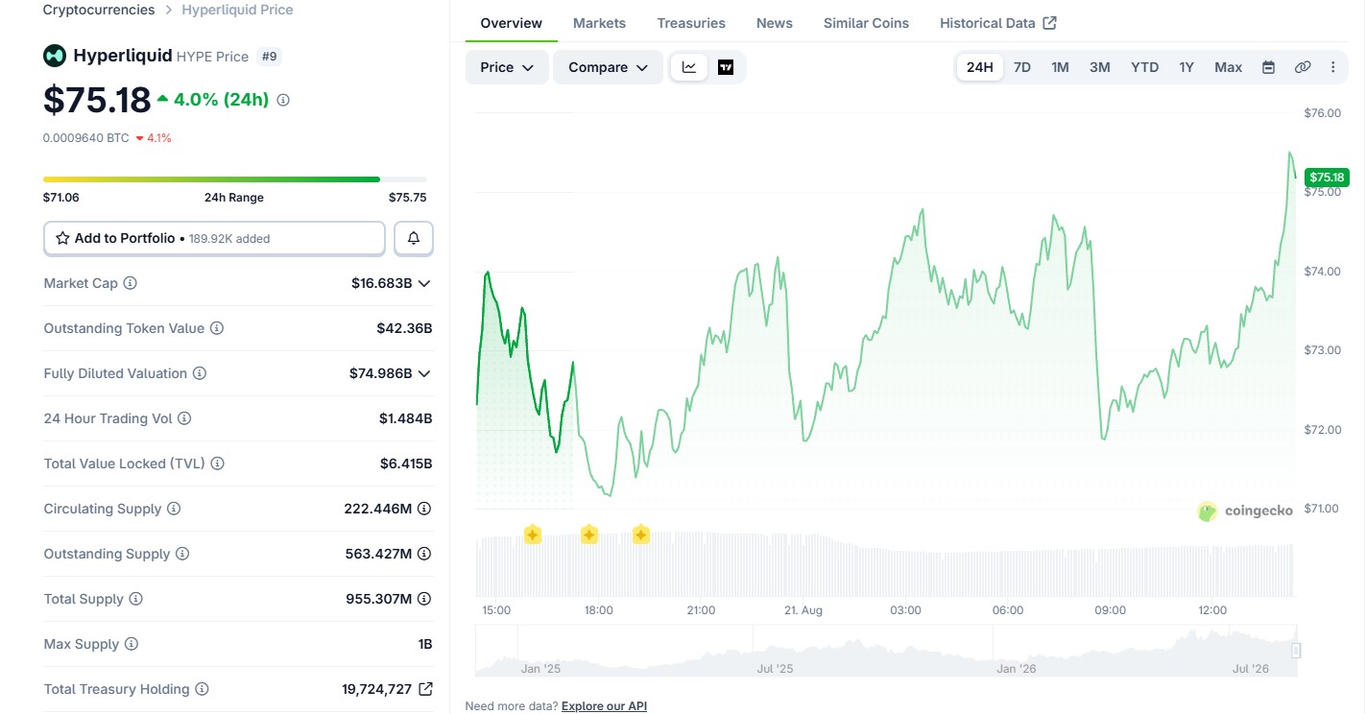Select the 1M time range
The image size is (1366, 714).
coord(1060,67)
